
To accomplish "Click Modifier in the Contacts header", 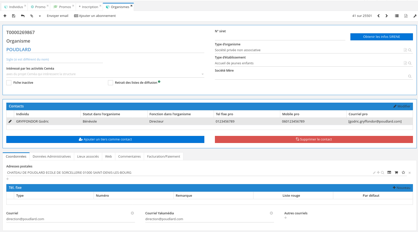I will 402,106.
